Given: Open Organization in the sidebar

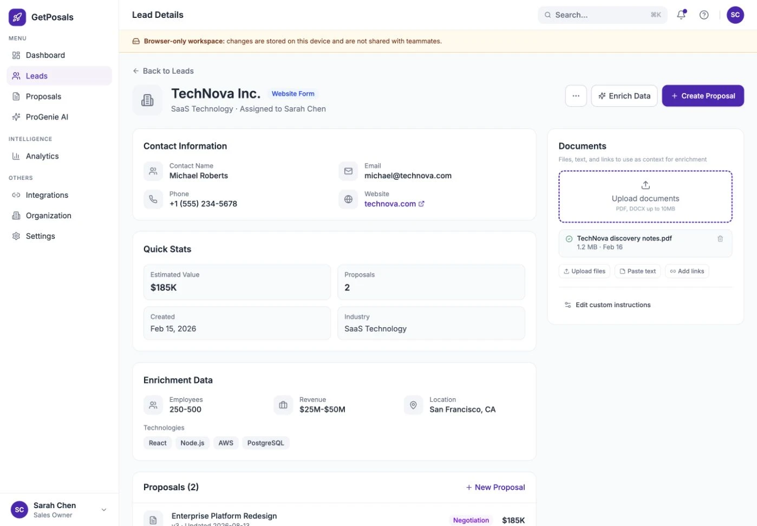Looking at the screenshot, I should (x=59, y=216).
